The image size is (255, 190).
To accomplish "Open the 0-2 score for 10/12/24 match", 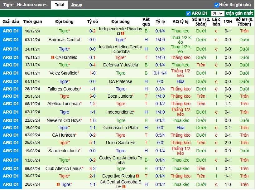I will click(x=92, y=31).
